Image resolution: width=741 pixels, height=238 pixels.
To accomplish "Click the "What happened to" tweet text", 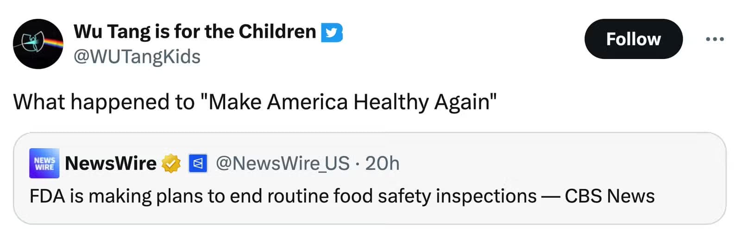I will pyautogui.click(x=104, y=102).
